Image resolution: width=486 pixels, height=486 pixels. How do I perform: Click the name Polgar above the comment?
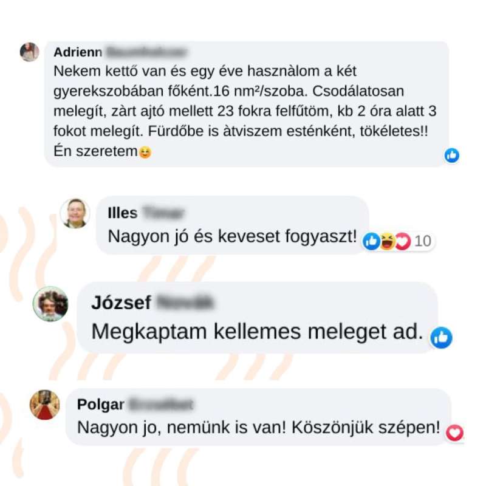(x=101, y=405)
